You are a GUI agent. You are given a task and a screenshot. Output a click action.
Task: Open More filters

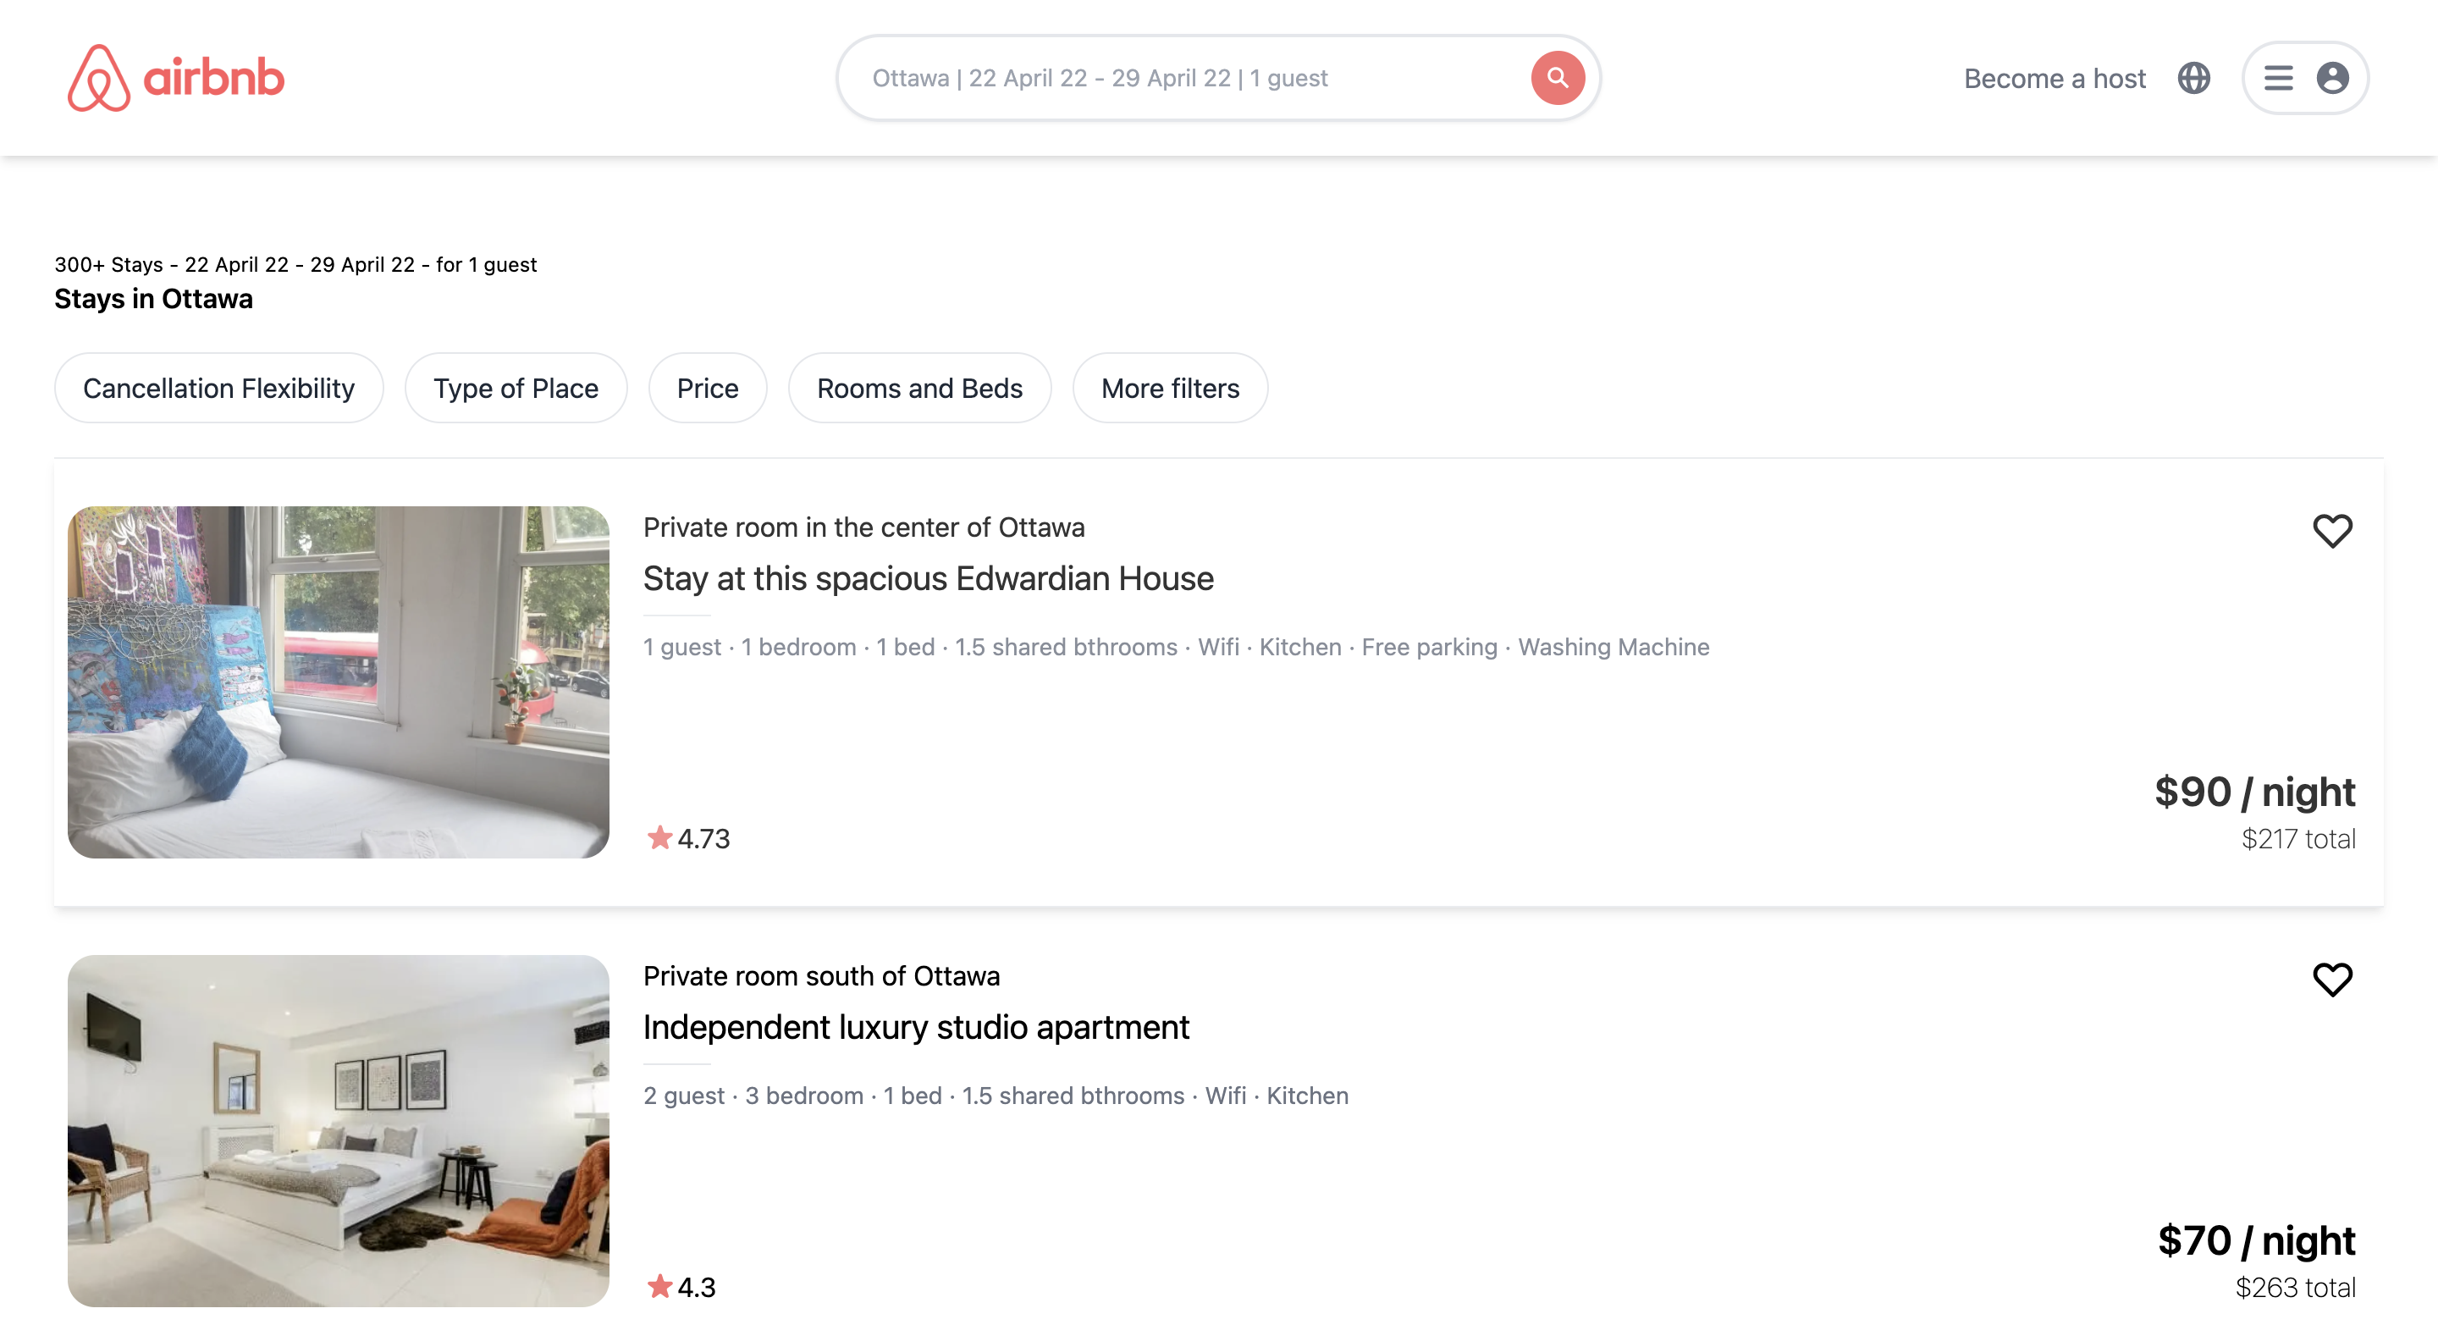(1170, 389)
